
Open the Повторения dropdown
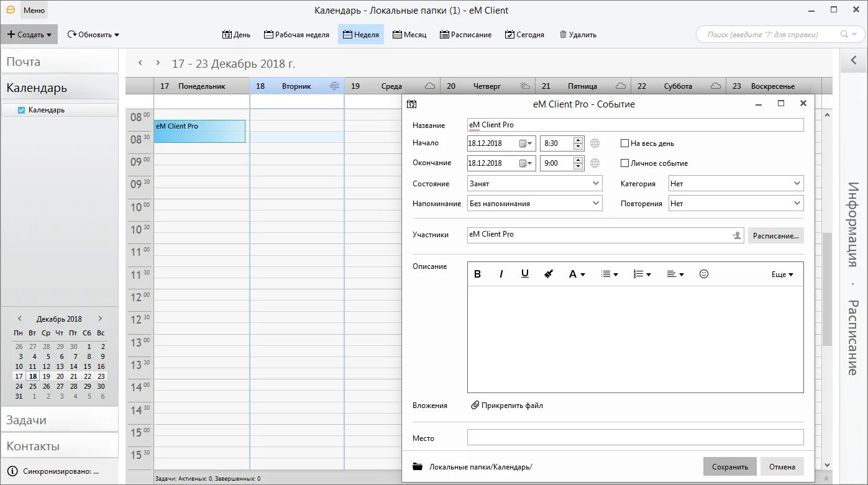click(736, 203)
